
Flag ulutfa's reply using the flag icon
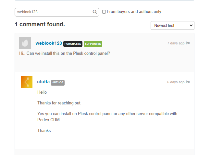click(x=188, y=82)
